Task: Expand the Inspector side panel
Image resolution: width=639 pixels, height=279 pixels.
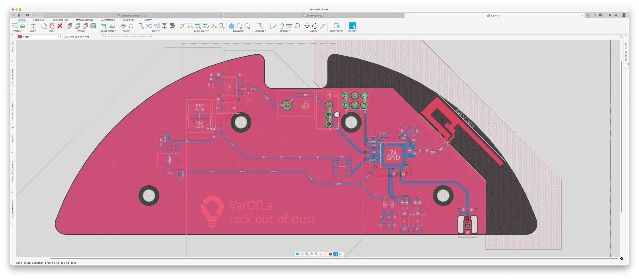Action: click(13, 47)
